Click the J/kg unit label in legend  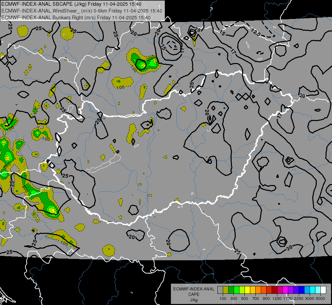[x=194, y=300]
